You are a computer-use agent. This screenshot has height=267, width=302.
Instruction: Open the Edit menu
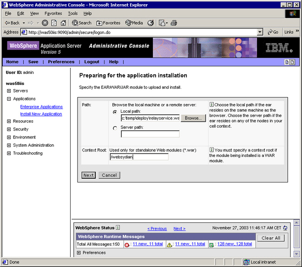click(x=20, y=13)
